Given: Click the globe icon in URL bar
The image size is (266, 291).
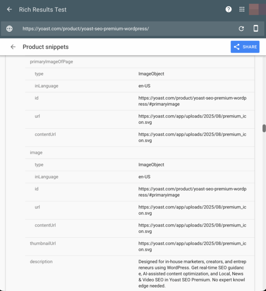Looking at the screenshot, I should (9, 28).
